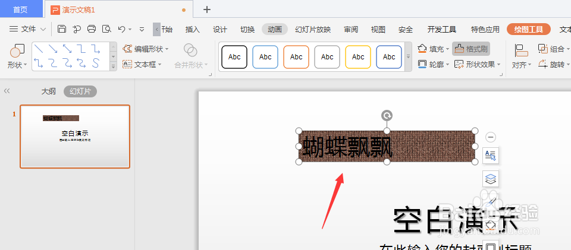This screenshot has width=571, height=250.
Task: Open the 组合 dropdown arrow
Action: pyautogui.click(x=567, y=49)
